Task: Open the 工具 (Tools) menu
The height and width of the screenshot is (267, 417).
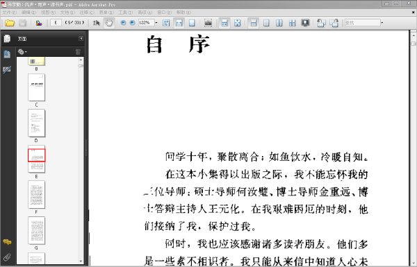Action: pyautogui.click(x=125, y=12)
